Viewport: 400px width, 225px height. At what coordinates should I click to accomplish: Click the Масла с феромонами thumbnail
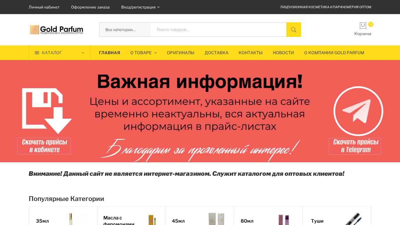pos(152,219)
